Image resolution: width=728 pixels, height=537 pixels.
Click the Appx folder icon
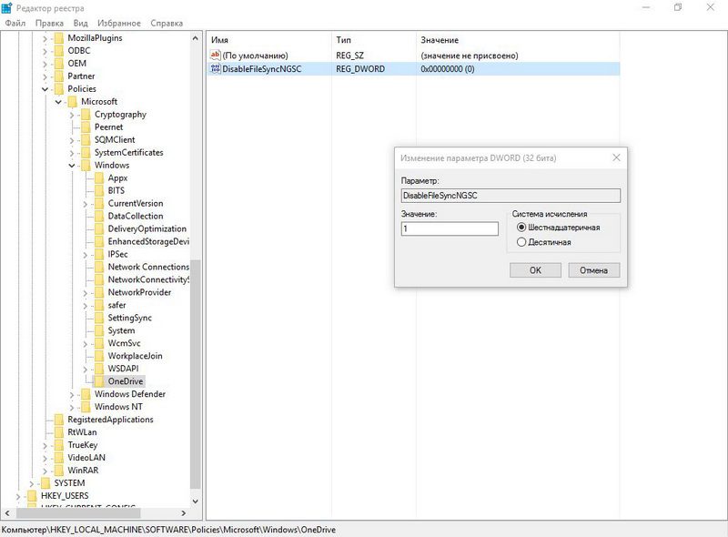click(99, 177)
